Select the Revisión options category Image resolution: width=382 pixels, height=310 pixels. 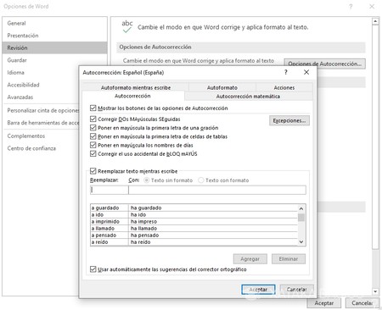tap(55, 47)
